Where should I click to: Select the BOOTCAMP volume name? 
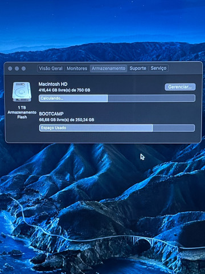[51, 114]
